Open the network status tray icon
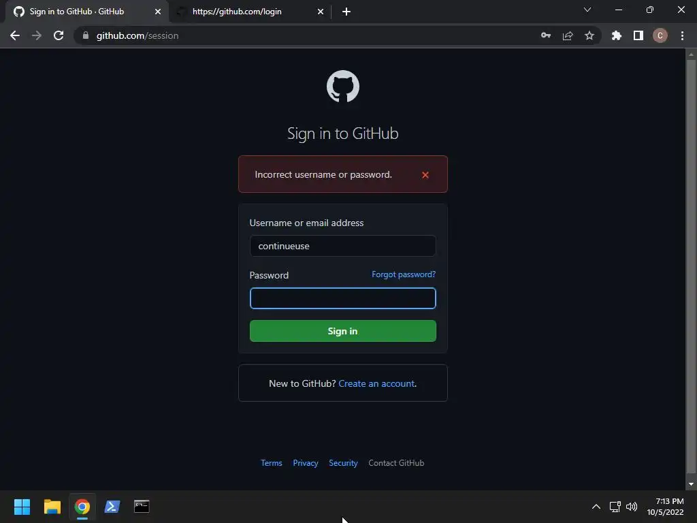Screen dimensions: 697x523 pos(615,507)
